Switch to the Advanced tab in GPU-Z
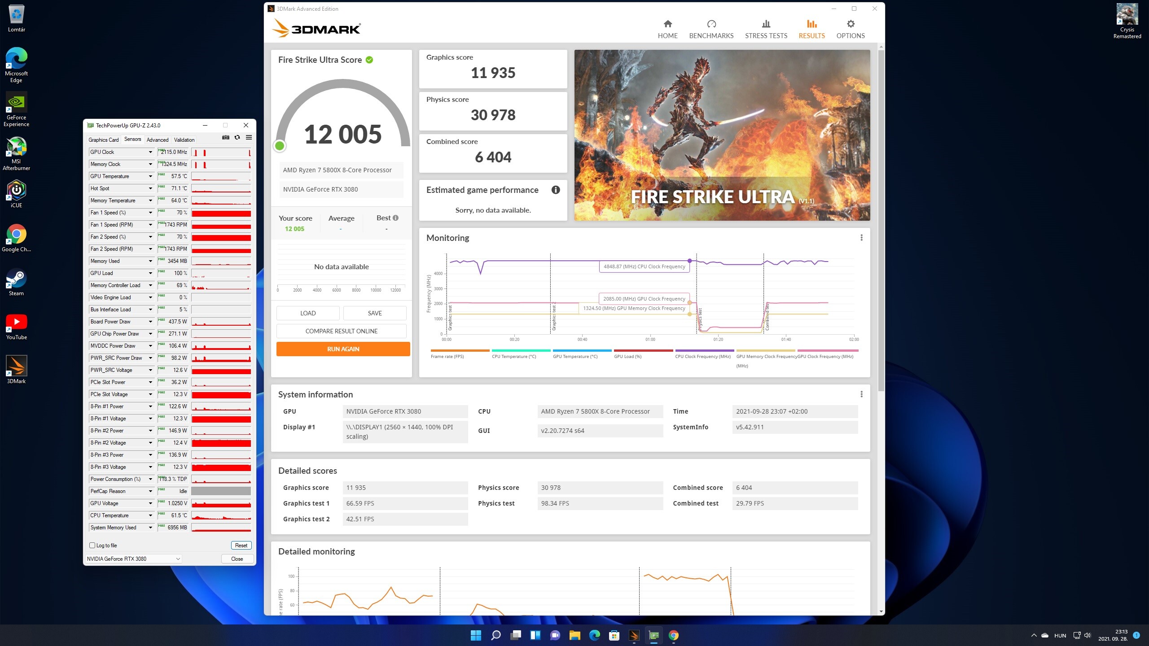1149x646 pixels. tap(158, 140)
